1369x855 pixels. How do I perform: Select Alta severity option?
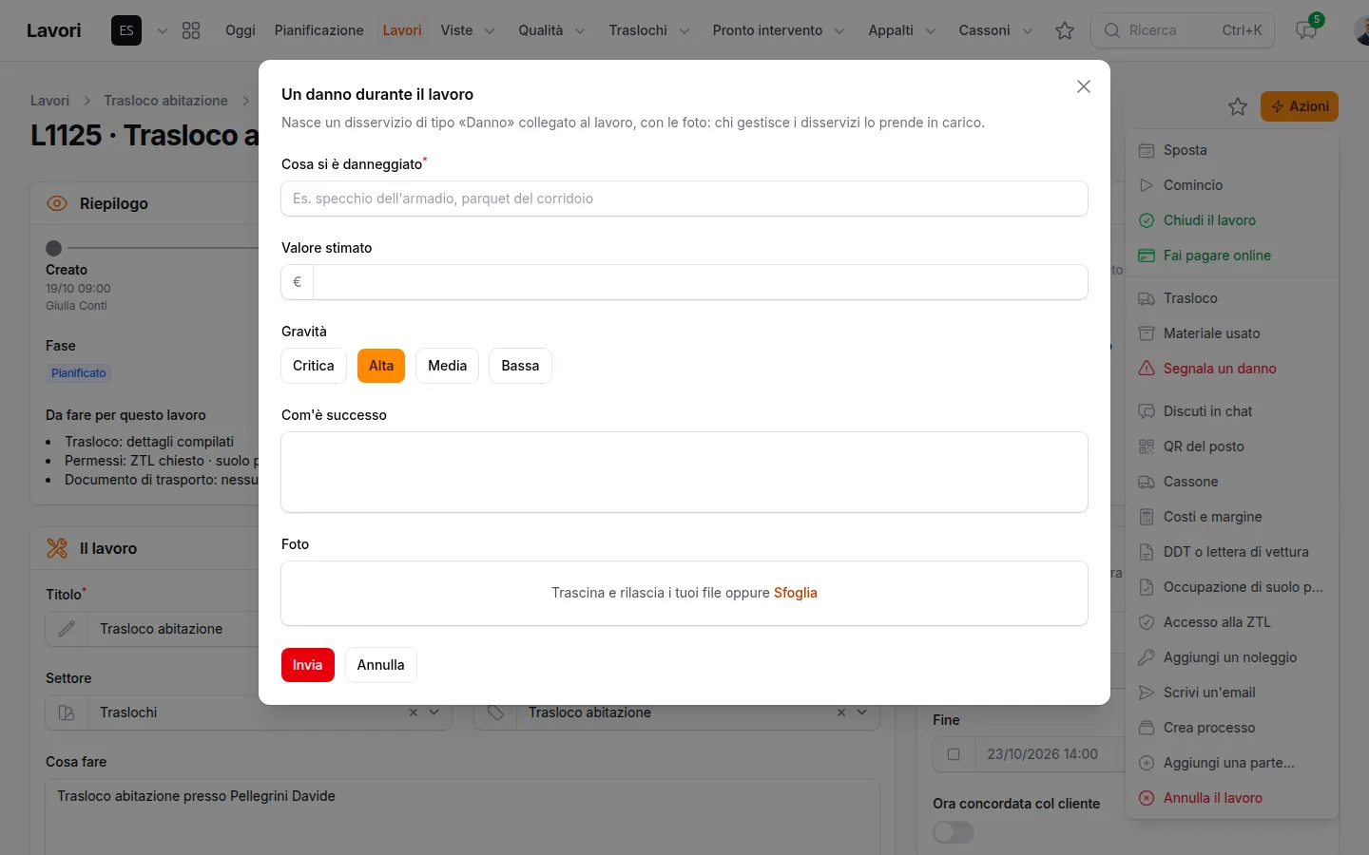point(381,366)
